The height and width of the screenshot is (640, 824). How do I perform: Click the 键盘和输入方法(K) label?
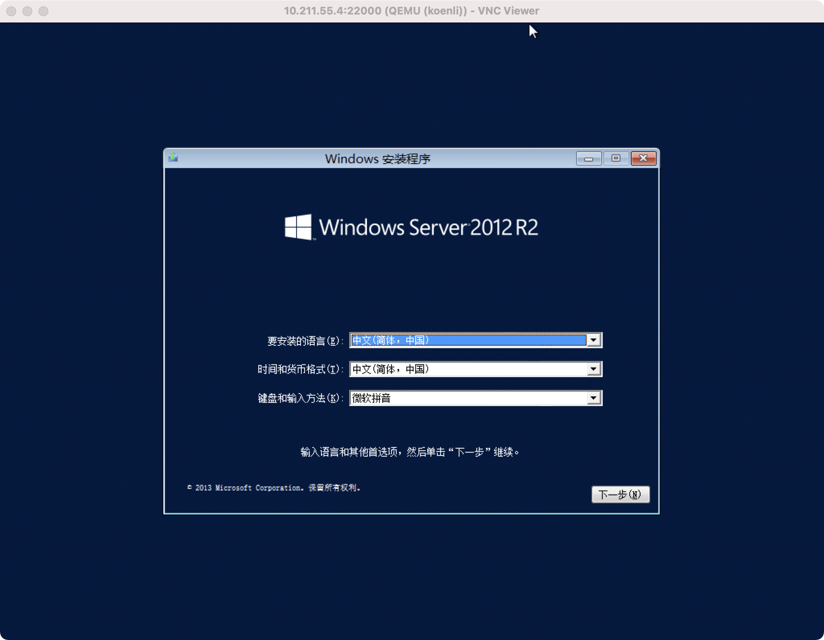pos(300,398)
